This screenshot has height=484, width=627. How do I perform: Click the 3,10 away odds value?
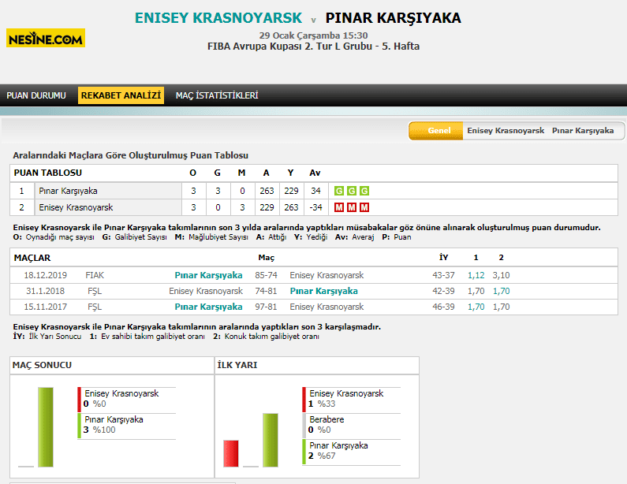pos(501,275)
